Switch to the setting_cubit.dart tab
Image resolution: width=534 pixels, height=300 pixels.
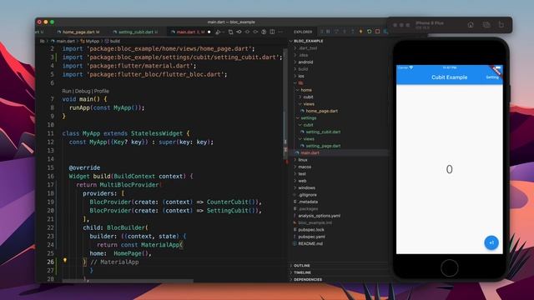(135, 32)
